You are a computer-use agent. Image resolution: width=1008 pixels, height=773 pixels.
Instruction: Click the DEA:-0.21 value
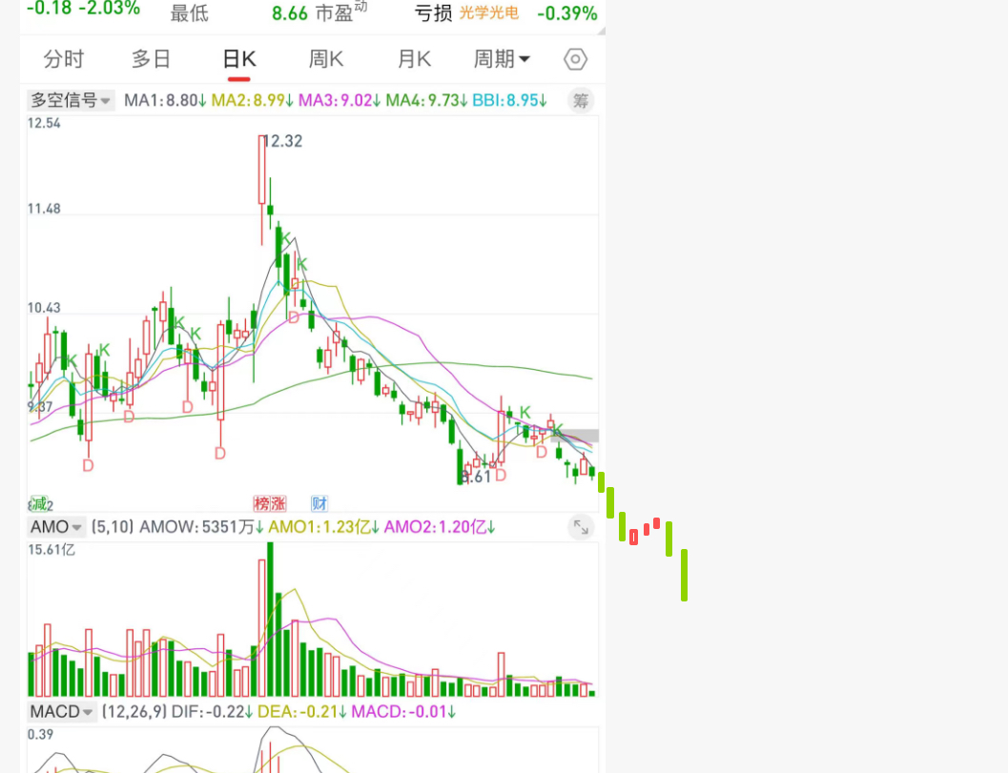tap(301, 712)
